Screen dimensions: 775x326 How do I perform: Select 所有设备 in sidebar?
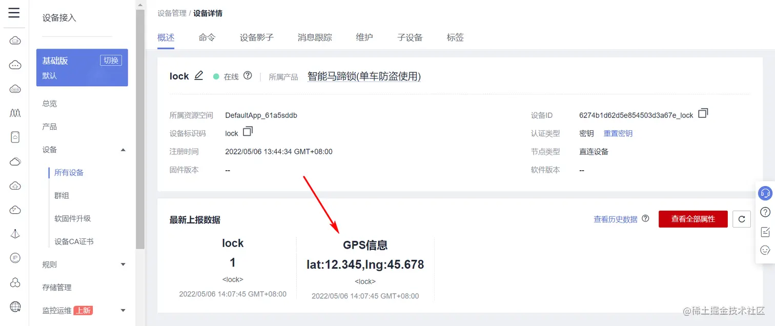pos(69,173)
